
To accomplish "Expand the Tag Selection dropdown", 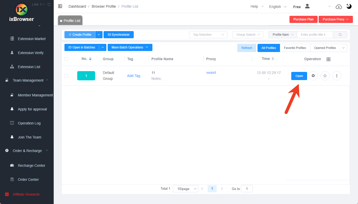I will (x=208, y=35).
